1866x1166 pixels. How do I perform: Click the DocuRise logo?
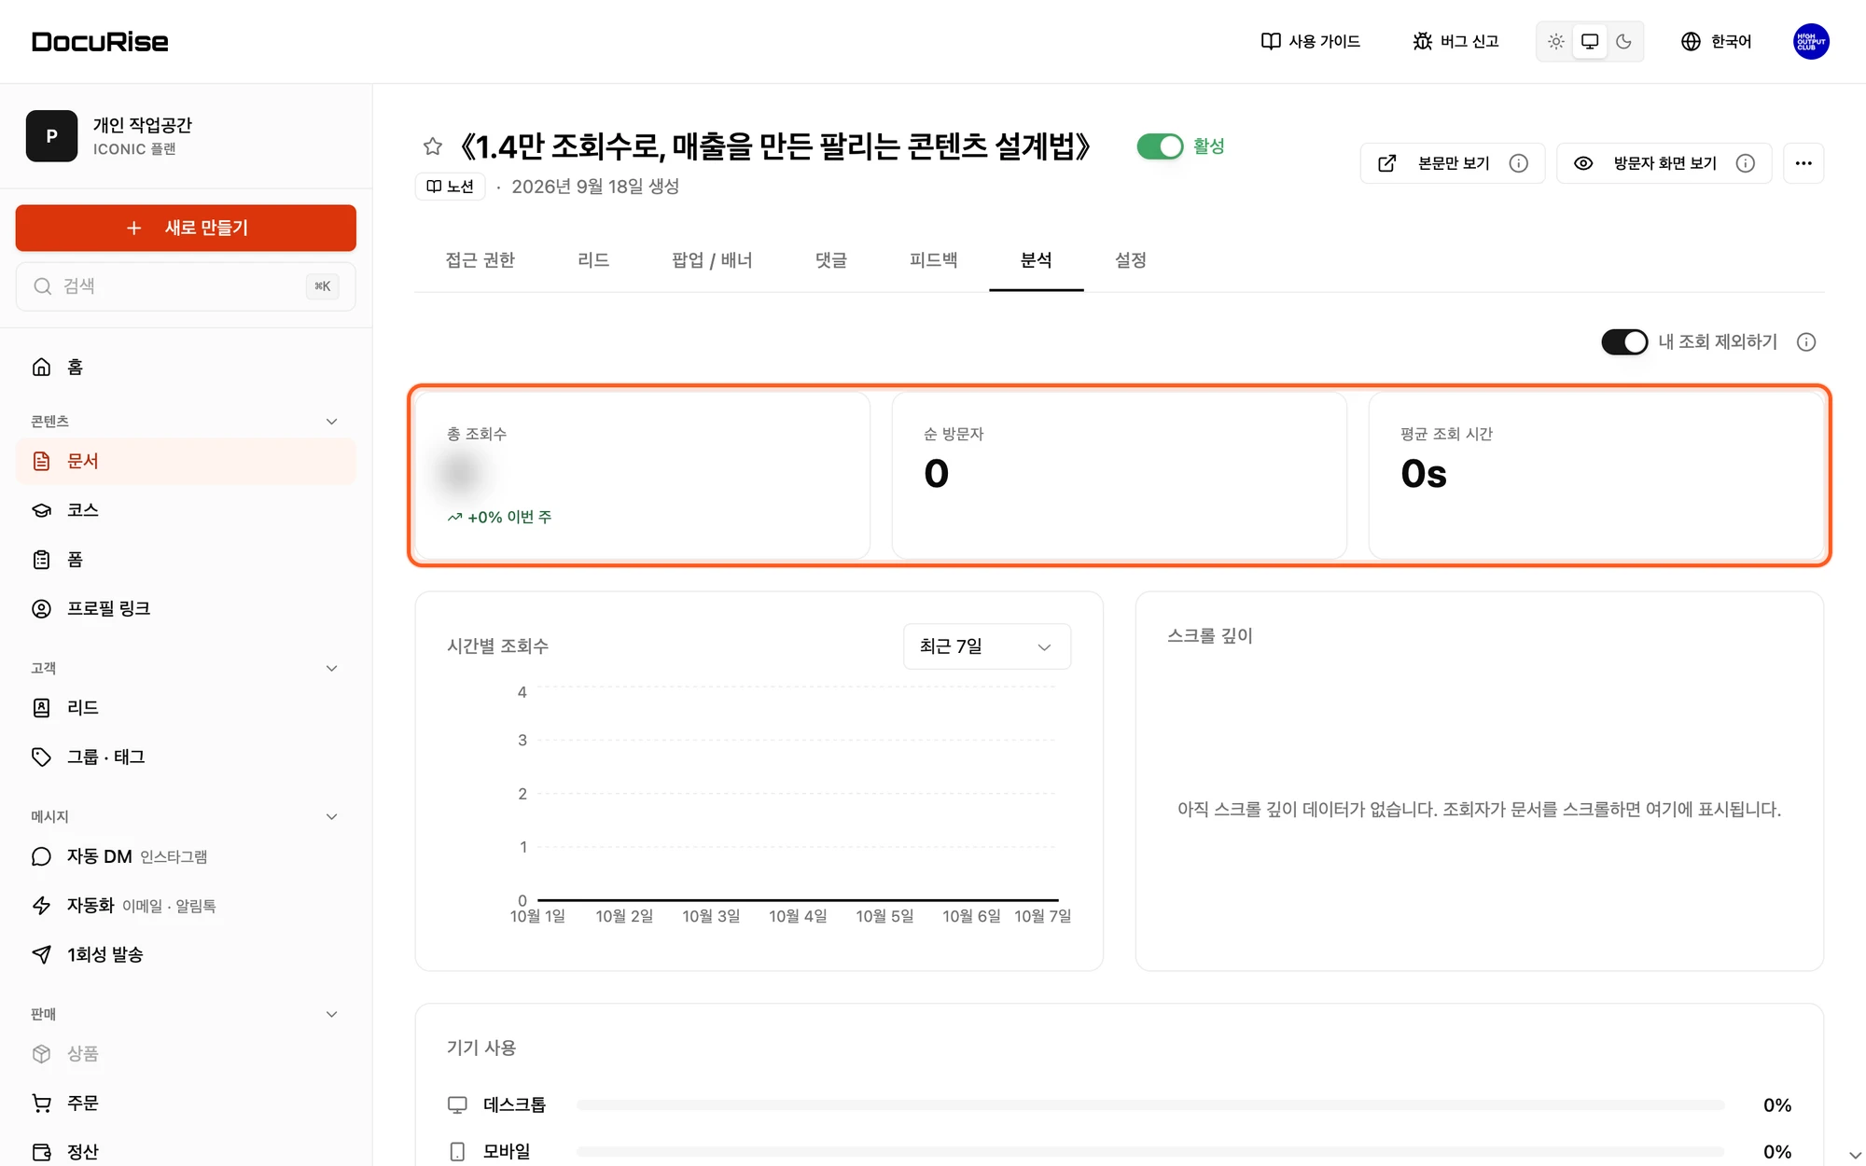[x=100, y=42]
